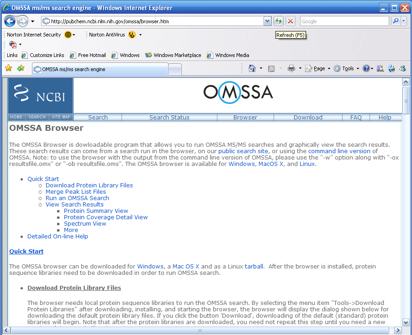
Task: Expand the Norton AntiVirus dropdown arrow
Action: pyautogui.click(x=140, y=35)
